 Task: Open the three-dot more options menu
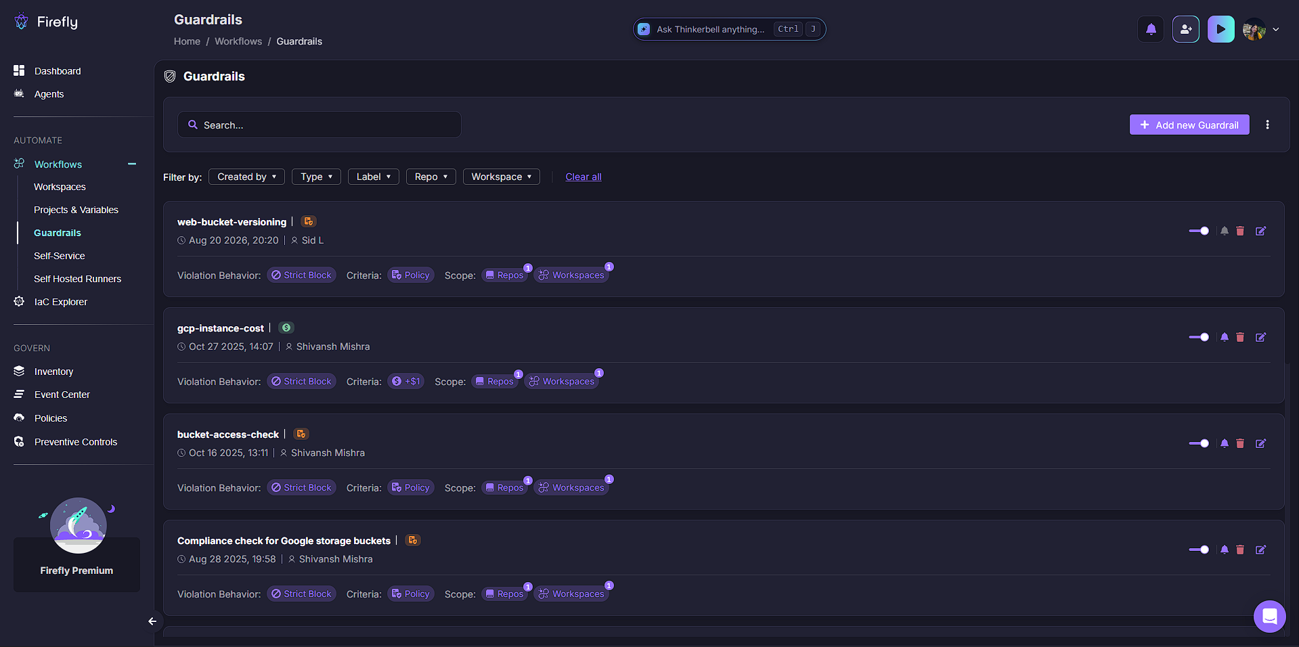[x=1267, y=125]
